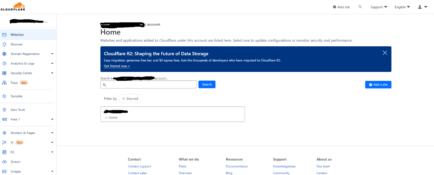The image size is (434, 175).
Task: Open the Blog footer link
Action: [229, 173]
